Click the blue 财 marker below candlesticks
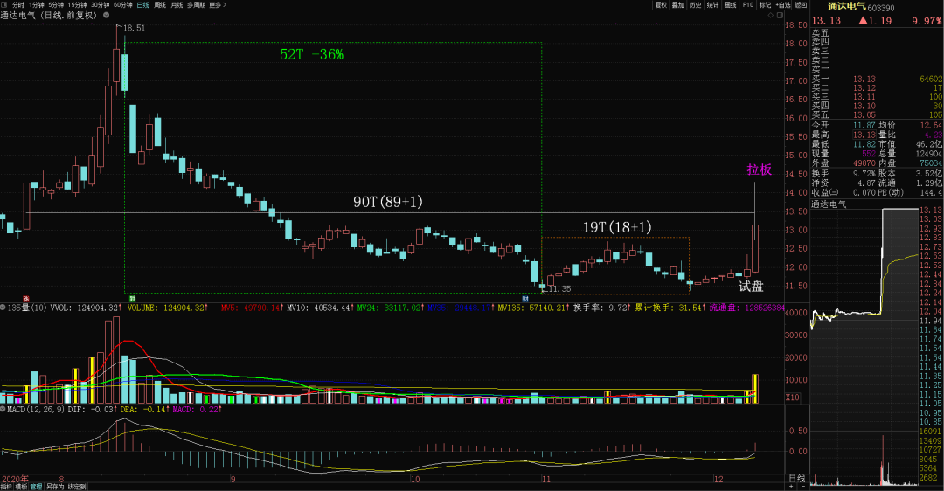 point(525,299)
